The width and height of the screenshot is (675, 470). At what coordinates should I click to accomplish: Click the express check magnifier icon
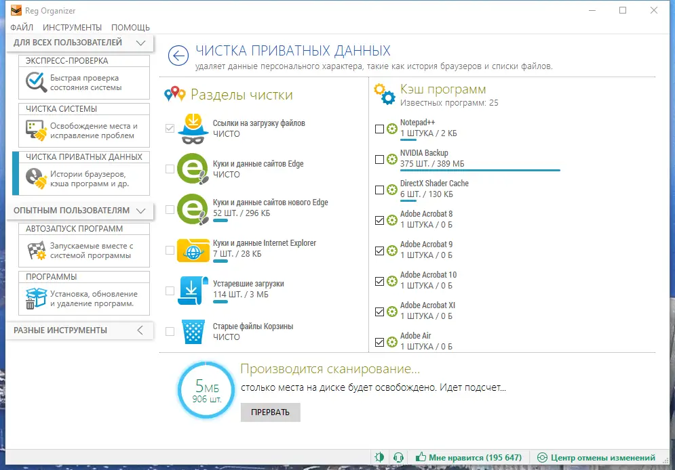[36, 82]
